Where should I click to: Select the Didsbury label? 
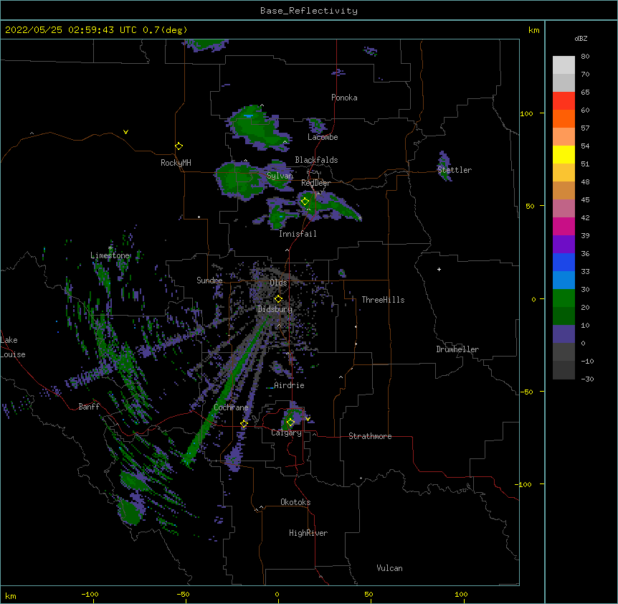[x=275, y=309]
